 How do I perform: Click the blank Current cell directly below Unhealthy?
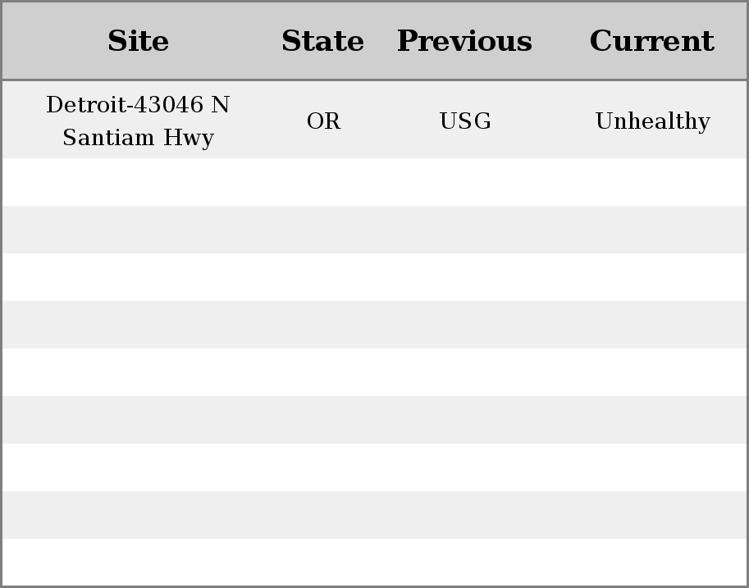[x=652, y=182]
